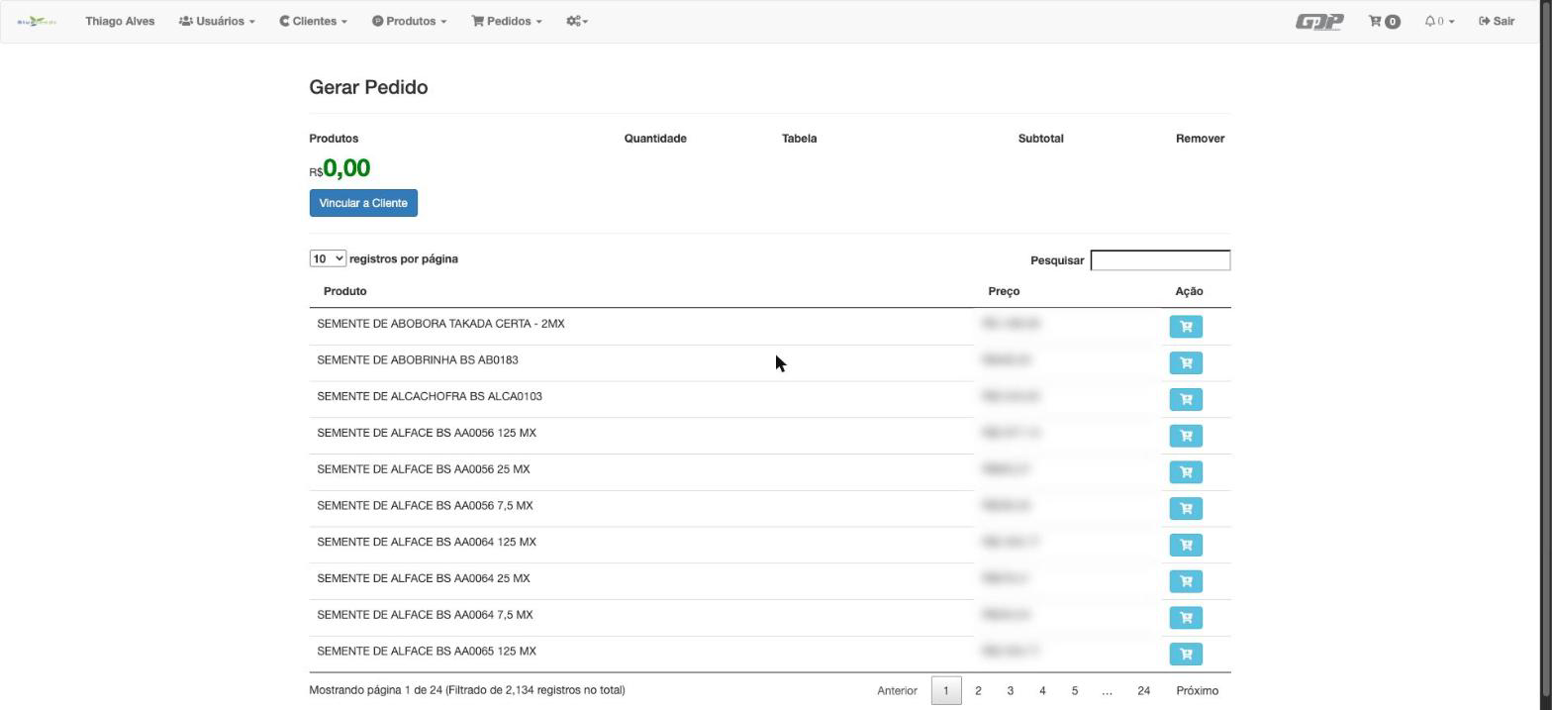
Task: Sort table by Produto column header
Action: (x=344, y=291)
